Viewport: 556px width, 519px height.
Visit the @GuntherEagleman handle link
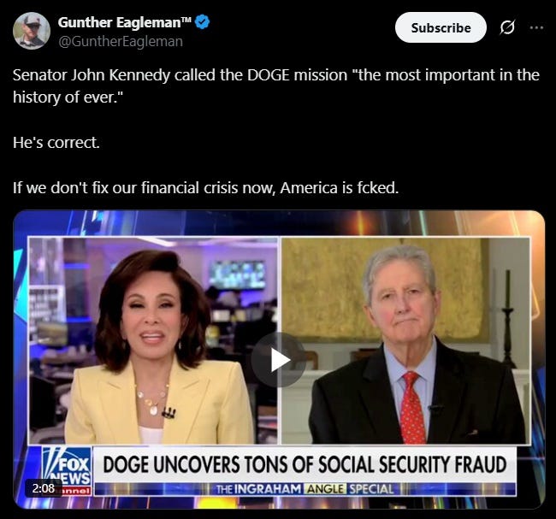121,42
